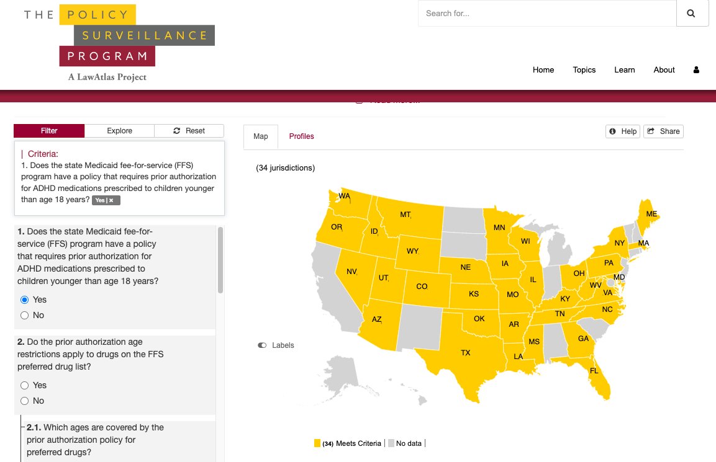Go to Home in navigation
The width and height of the screenshot is (716, 462).
point(543,70)
